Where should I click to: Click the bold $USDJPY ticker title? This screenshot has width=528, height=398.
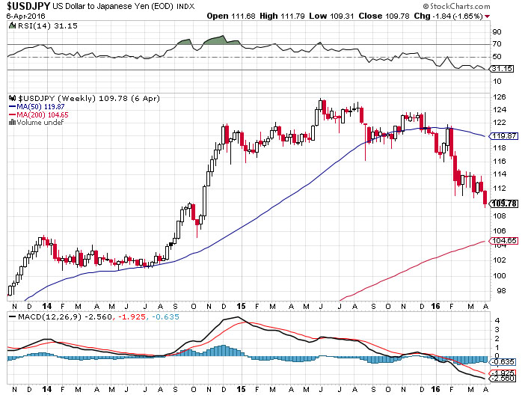tap(28, 6)
